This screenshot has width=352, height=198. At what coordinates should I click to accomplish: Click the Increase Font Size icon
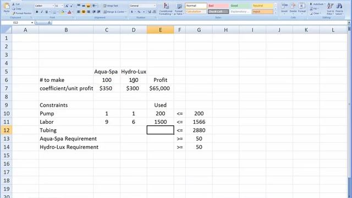pos(67,5)
